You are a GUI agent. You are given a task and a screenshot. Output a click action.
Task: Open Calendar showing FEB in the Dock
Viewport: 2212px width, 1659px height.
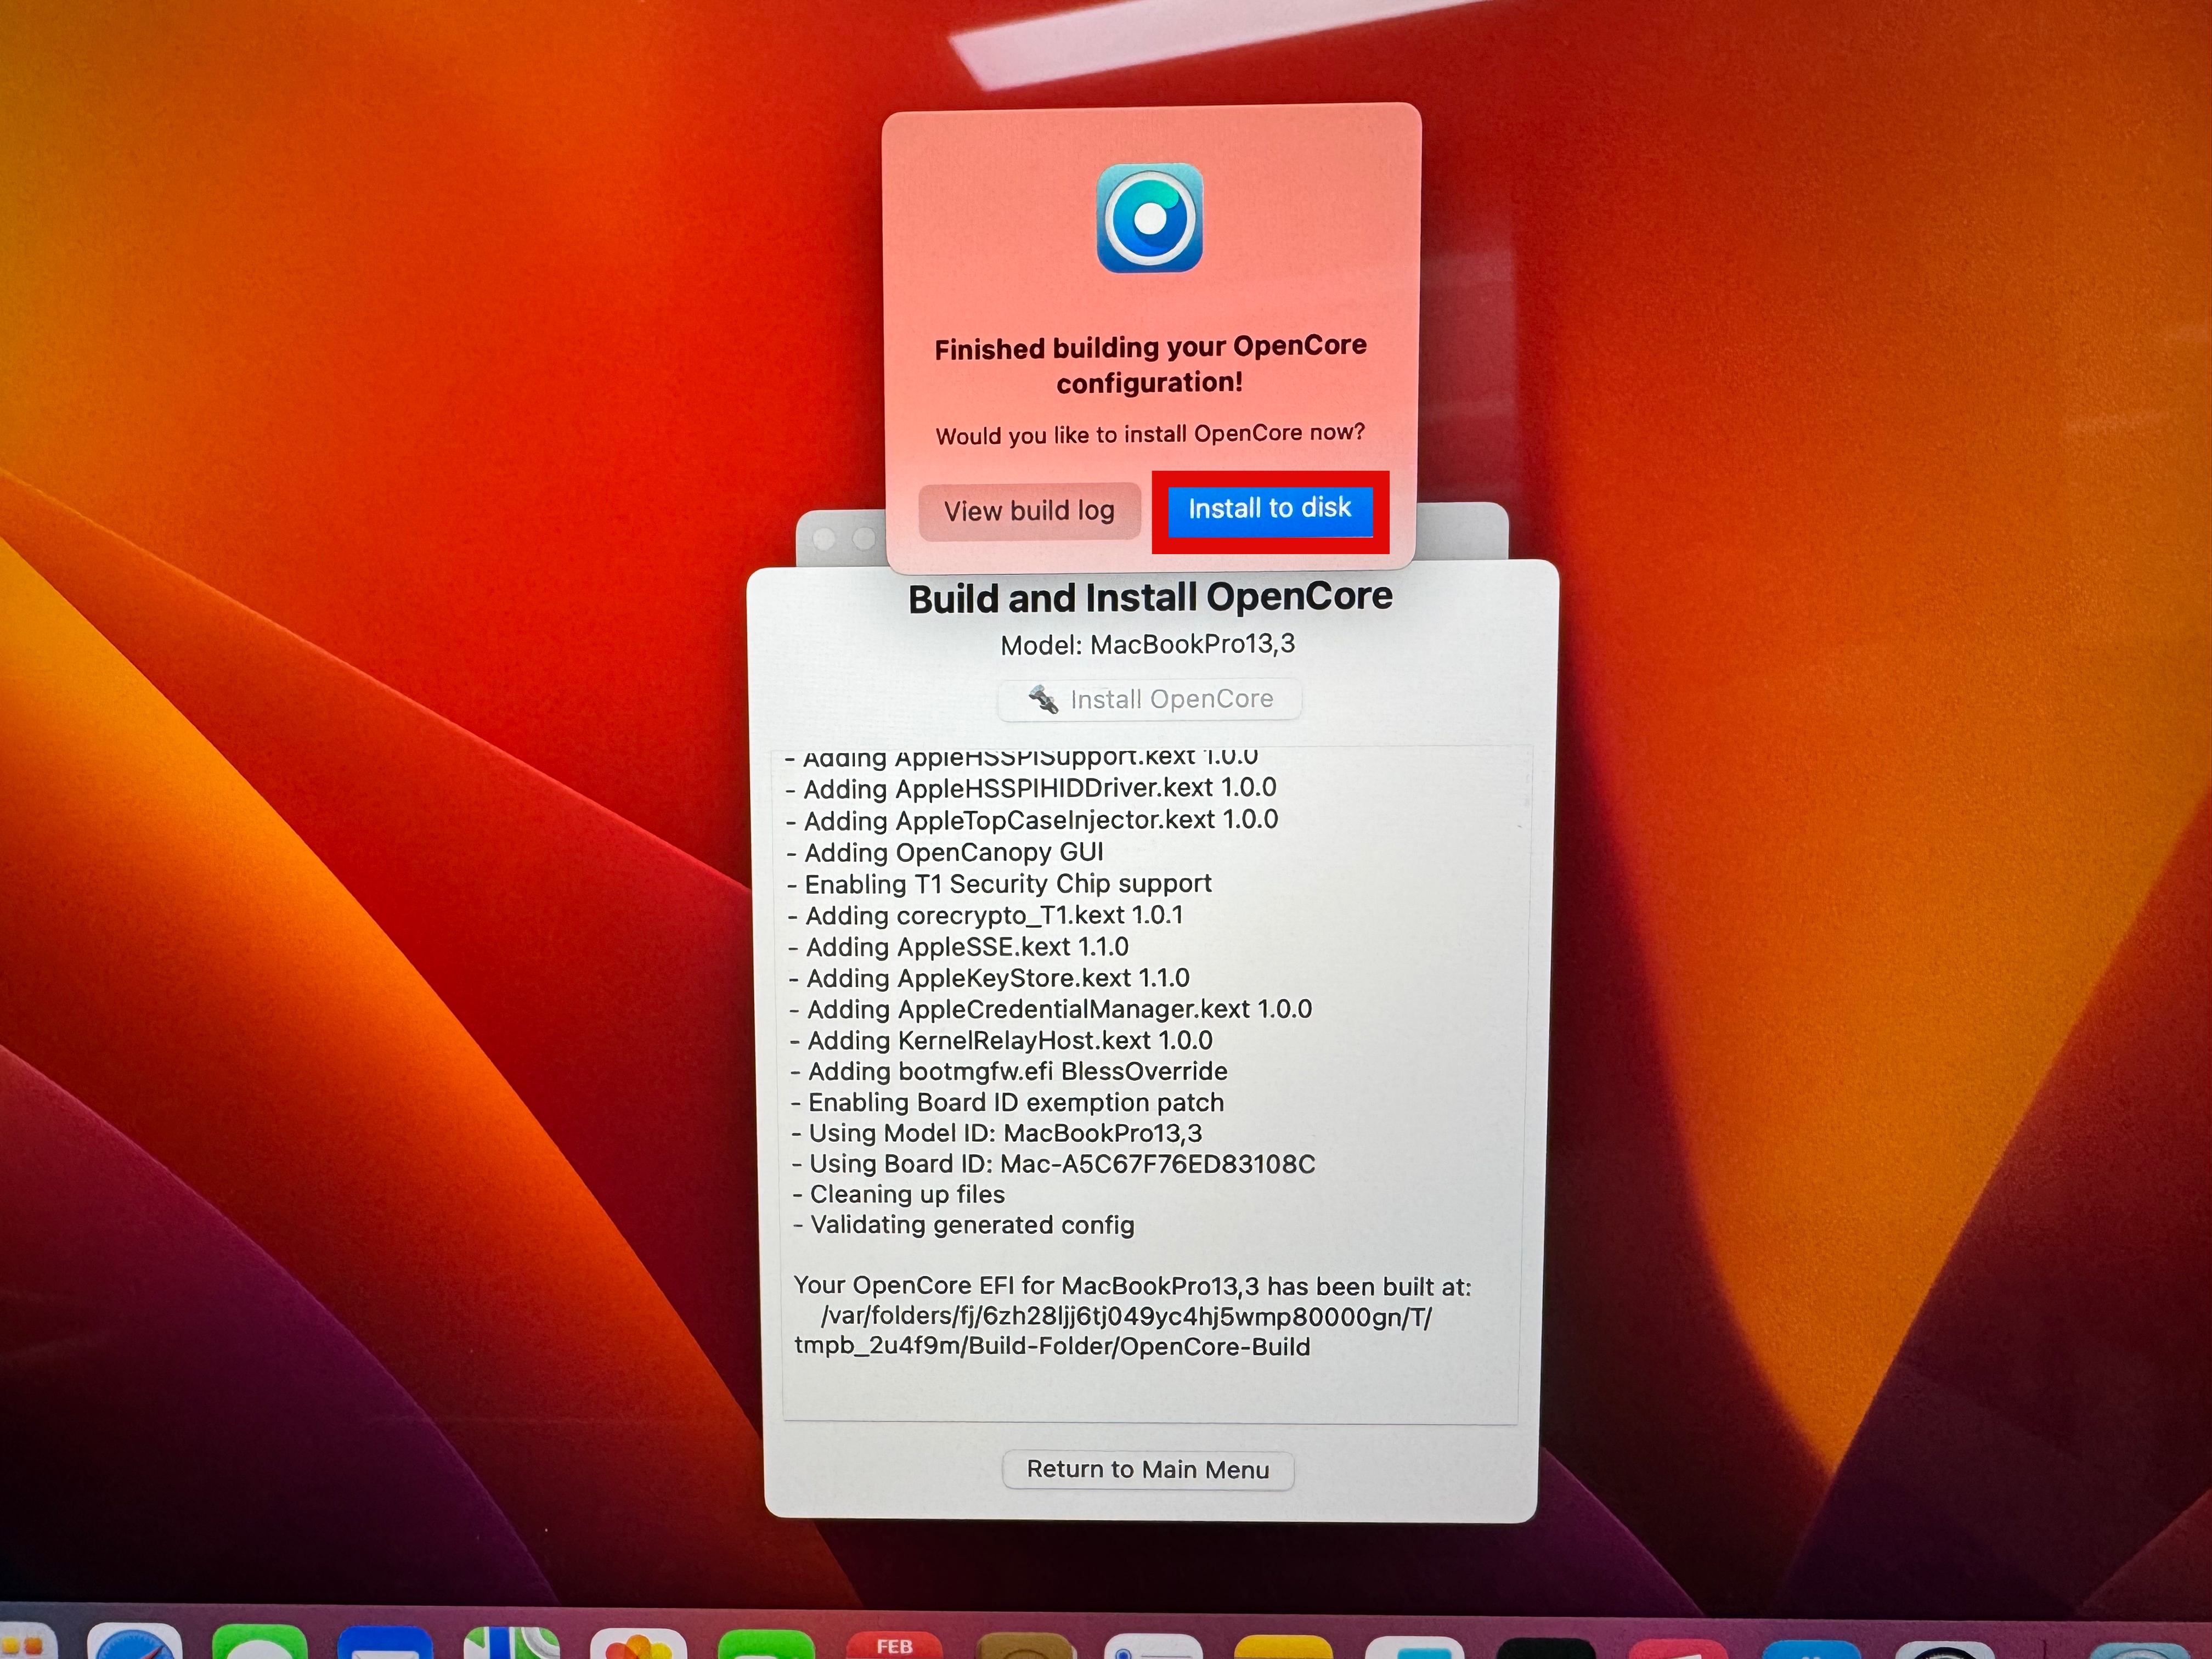pyautogui.click(x=894, y=1644)
